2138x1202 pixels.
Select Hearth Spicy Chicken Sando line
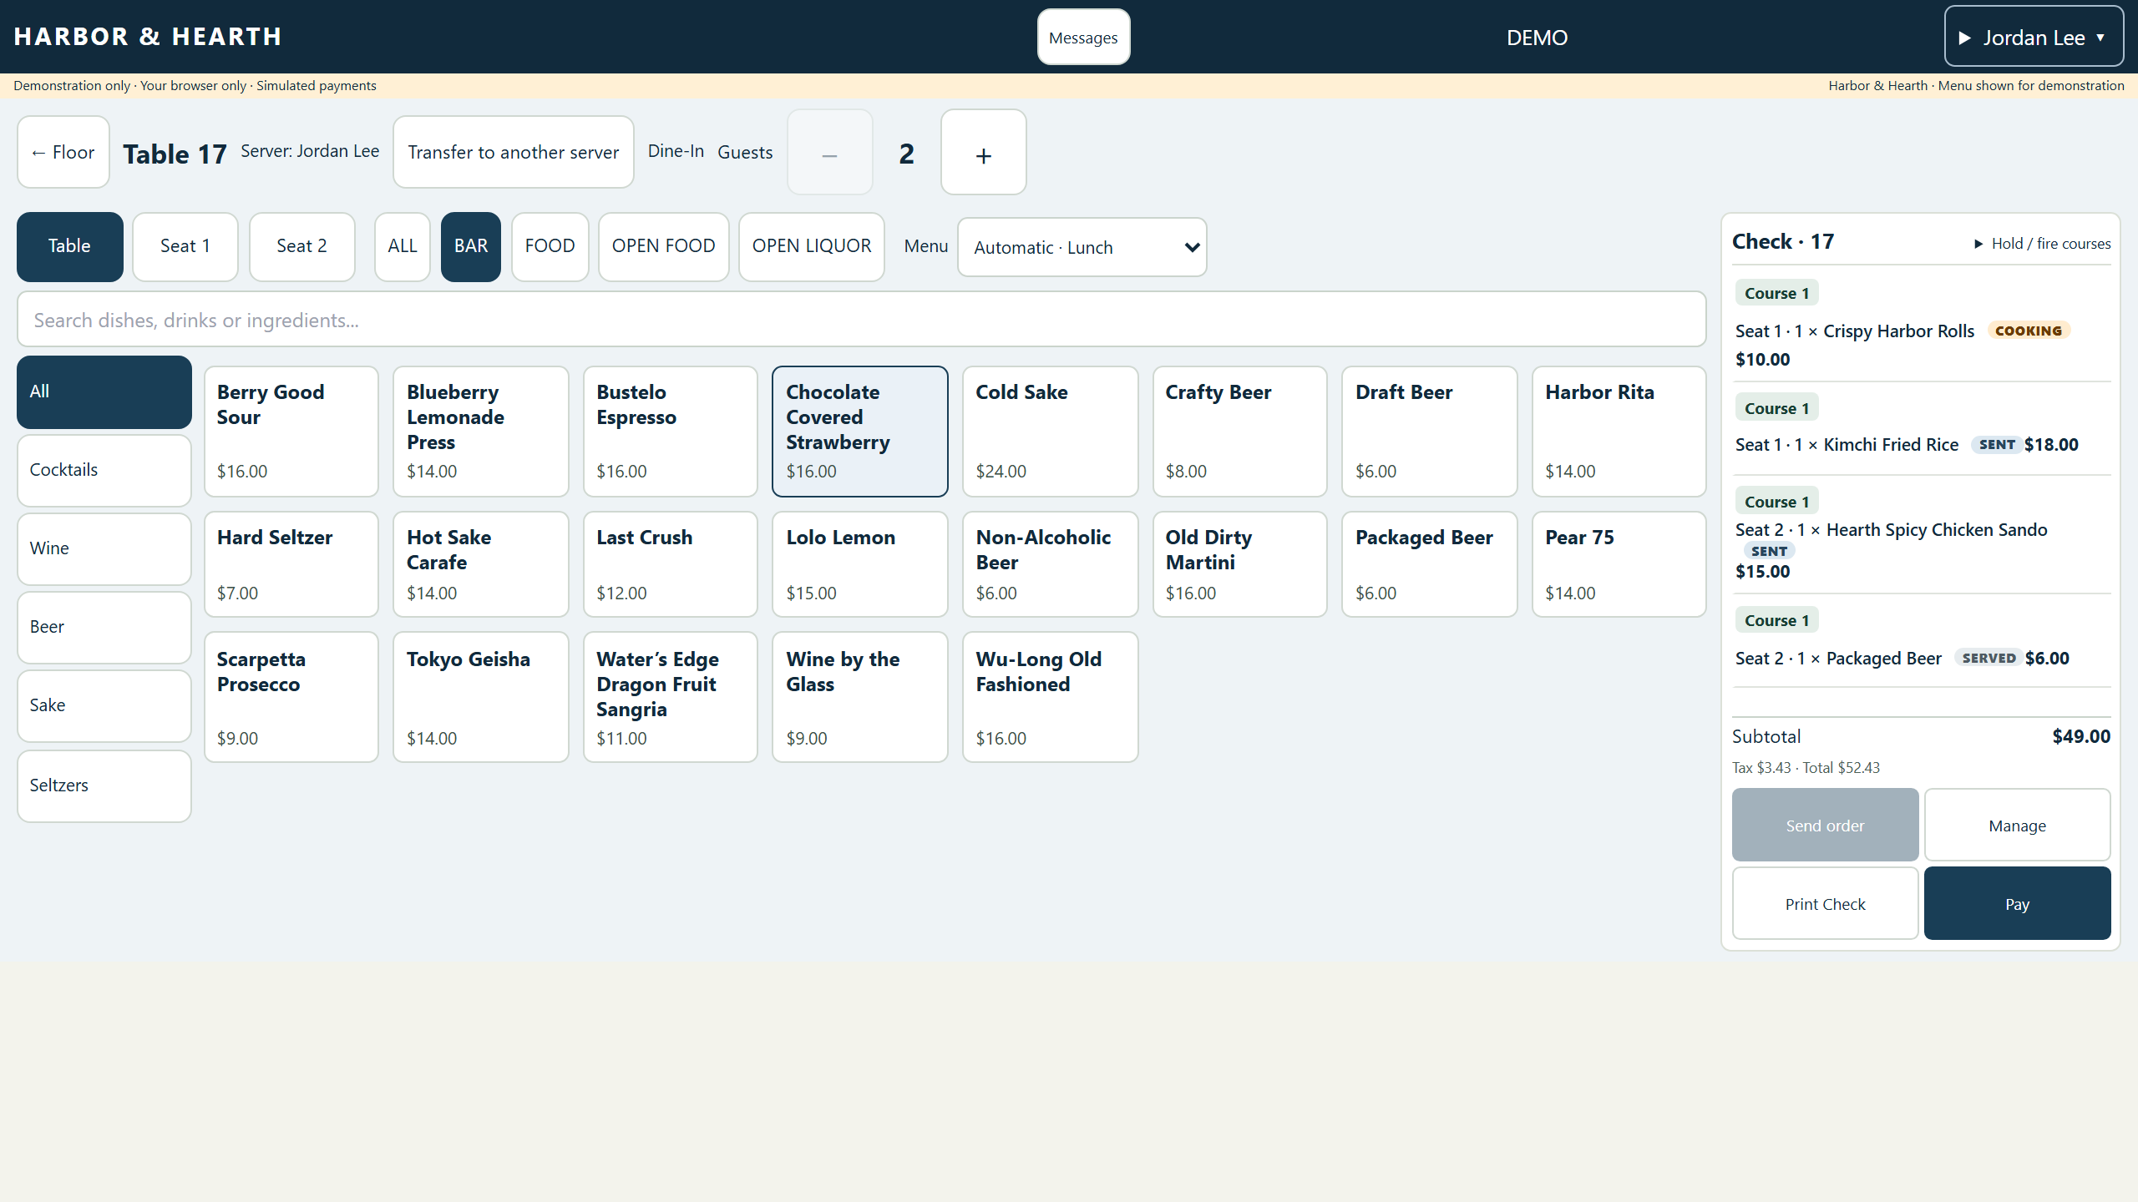[x=1921, y=535]
